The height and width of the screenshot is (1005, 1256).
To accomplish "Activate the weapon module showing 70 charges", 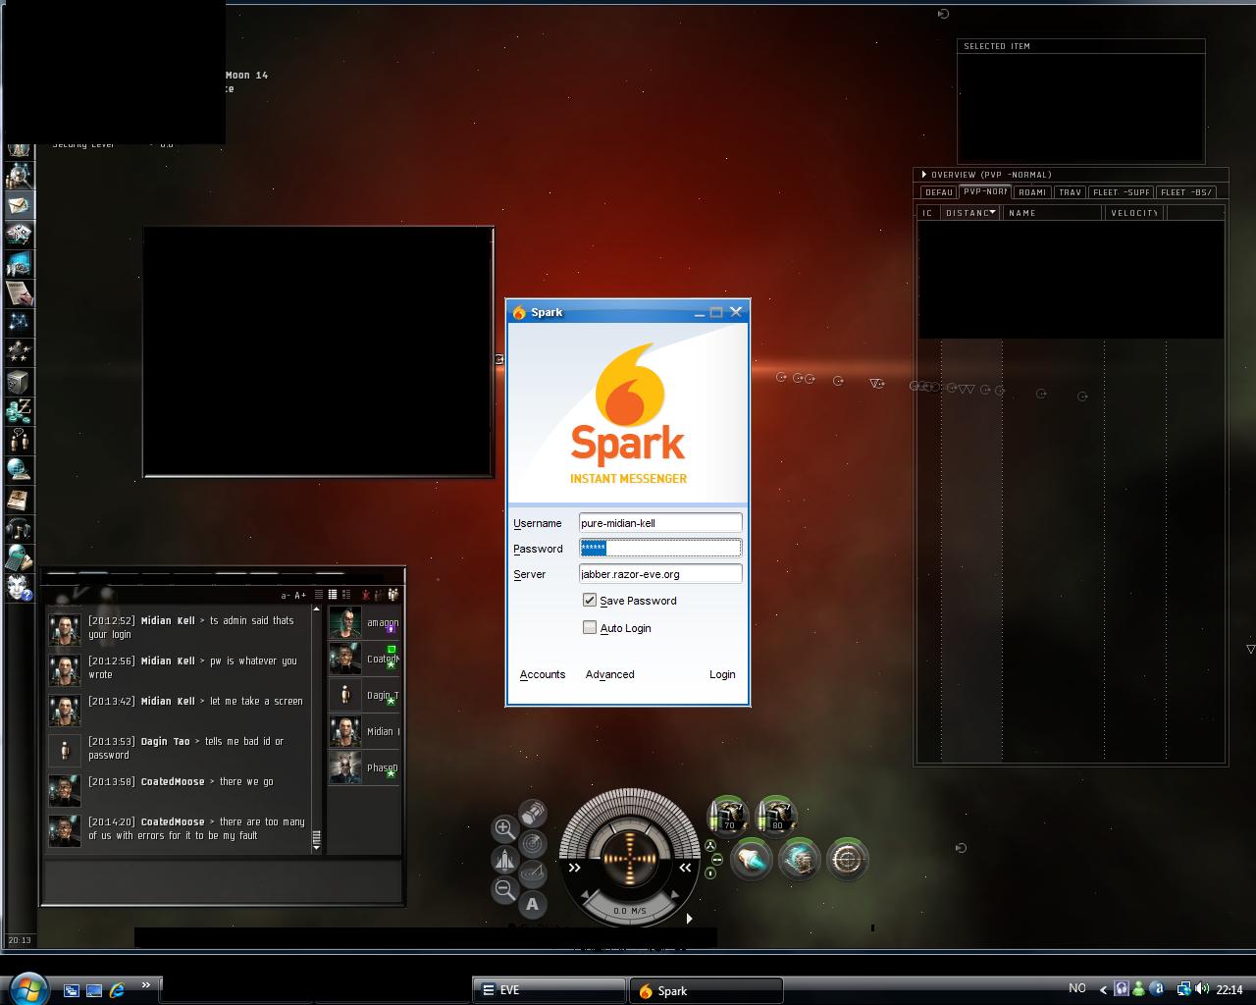I will pos(728,815).
